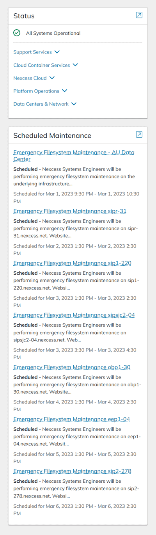Click the Data Centers & Network label

[x=41, y=104]
